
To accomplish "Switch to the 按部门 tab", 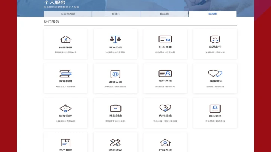I will point(116,14).
